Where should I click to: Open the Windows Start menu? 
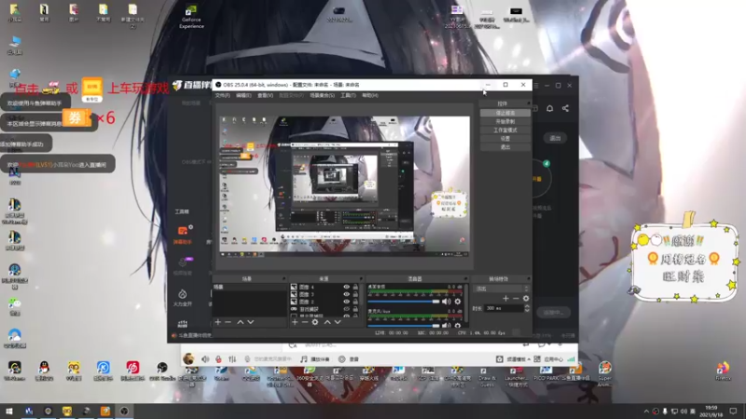pos(9,411)
